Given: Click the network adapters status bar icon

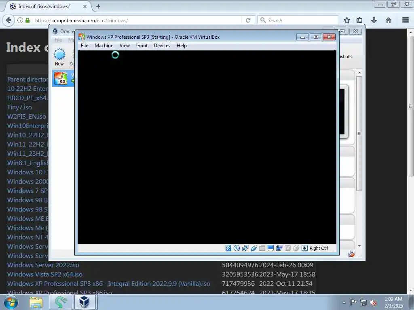Looking at the screenshot, I should [245, 248].
